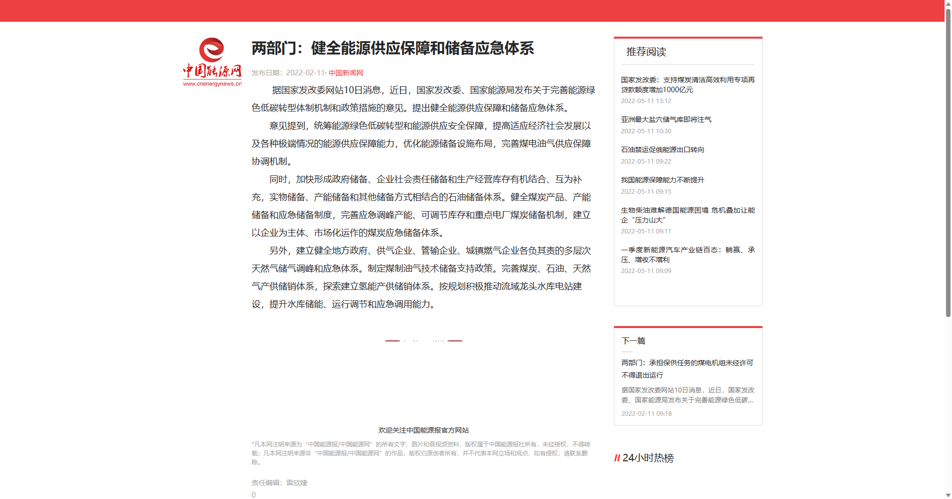
Task: Click the 推荐阅读 panel heading
Action: pos(646,52)
